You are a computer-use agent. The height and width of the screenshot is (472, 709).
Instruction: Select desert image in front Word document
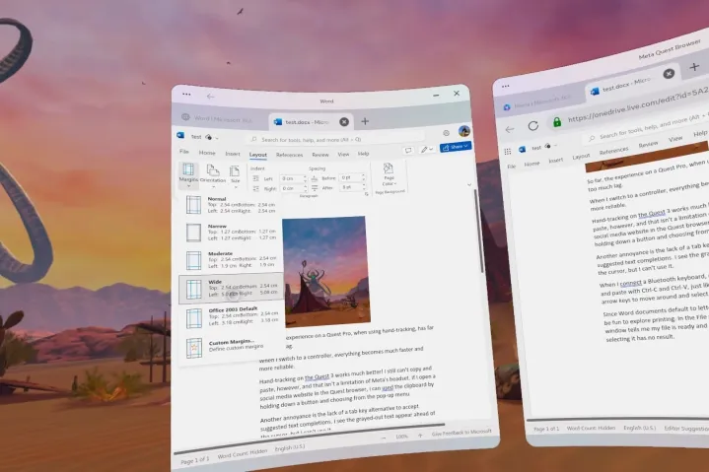[x=326, y=271]
